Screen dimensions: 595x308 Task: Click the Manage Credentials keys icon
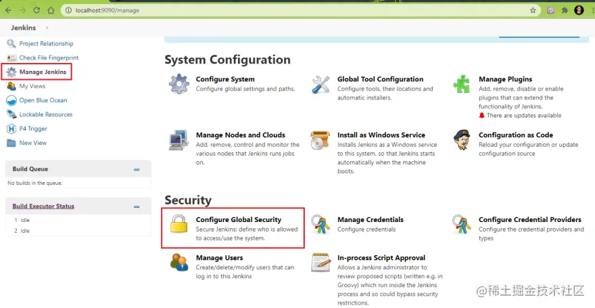tap(320, 224)
